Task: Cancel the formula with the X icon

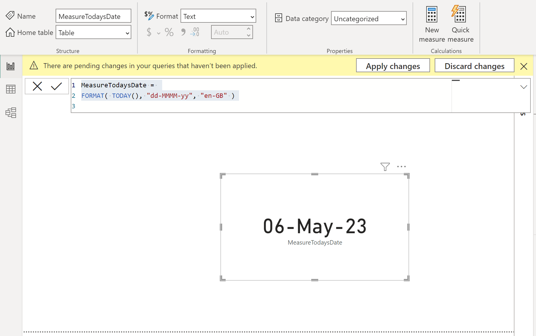Action: click(37, 86)
